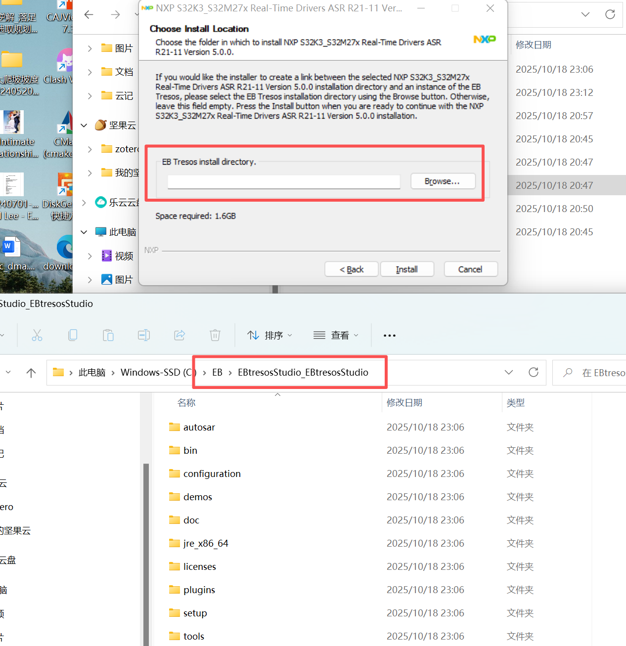Viewport: 626px width, 646px height.
Task: Click the Rename icon in toolbar
Action: 144,336
